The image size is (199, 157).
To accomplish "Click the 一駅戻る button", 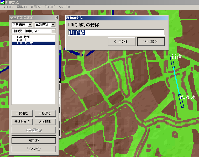I will coord(45,113).
